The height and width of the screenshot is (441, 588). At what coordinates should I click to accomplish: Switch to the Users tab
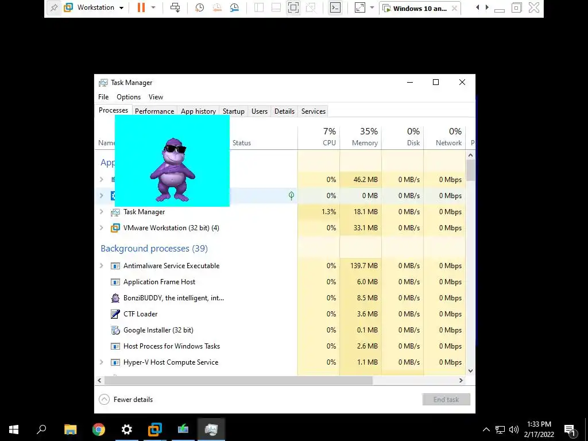click(260, 111)
